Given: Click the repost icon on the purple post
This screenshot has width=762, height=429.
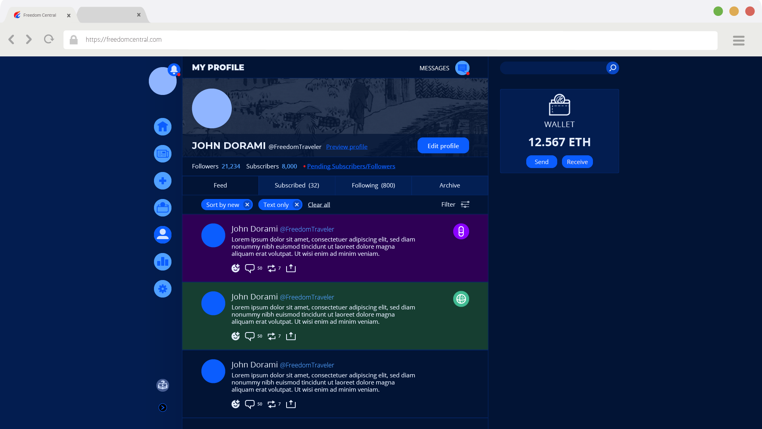Looking at the screenshot, I should coord(271,269).
